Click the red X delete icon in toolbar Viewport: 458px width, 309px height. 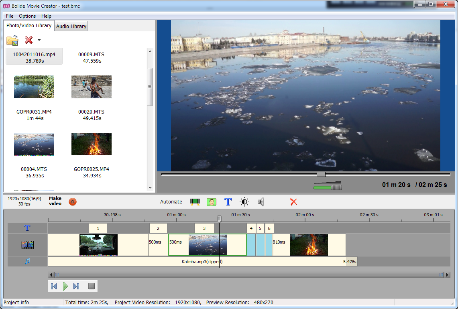point(293,202)
